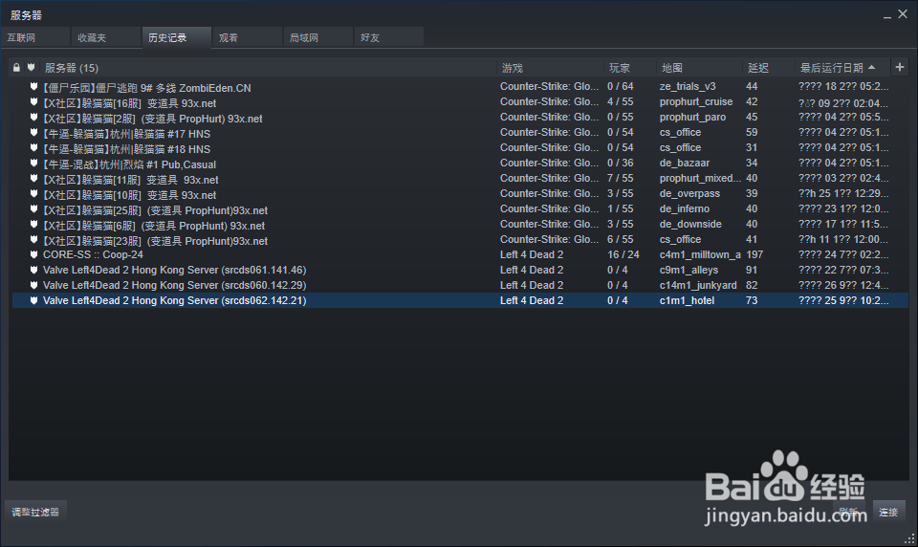918x547 pixels.
Task: Select the 躲猫猫[11服] 变道具 server
Action: [x=460, y=178]
